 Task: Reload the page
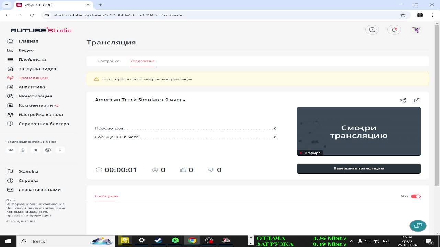32,15
